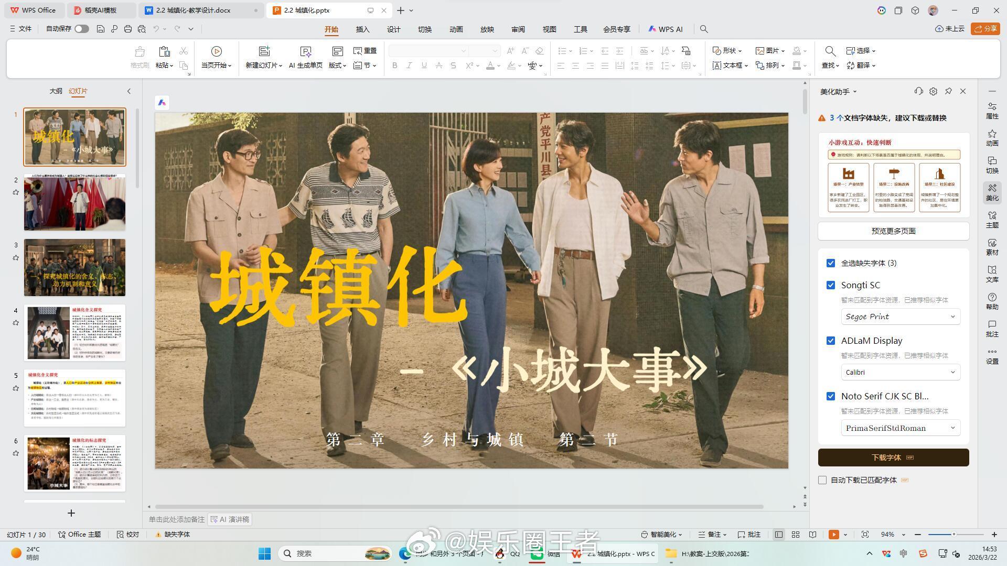Open the Calibri replacement font dropdown
This screenshot has height=566, width=1007.
pos(900,372)
